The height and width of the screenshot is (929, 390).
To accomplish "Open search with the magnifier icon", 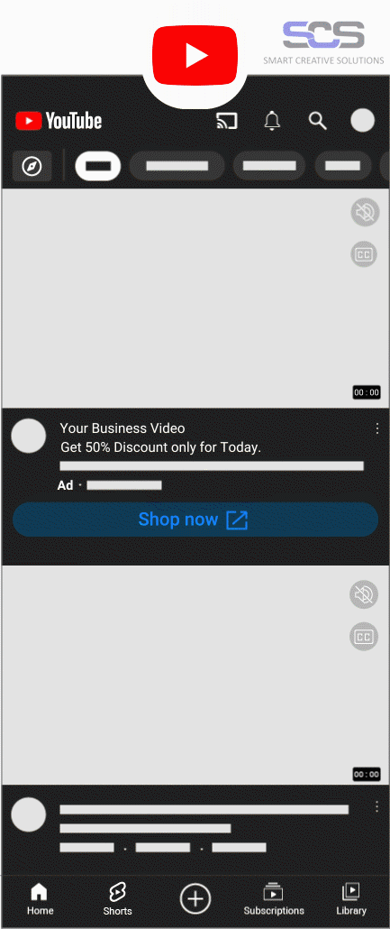I will point(318,121).
